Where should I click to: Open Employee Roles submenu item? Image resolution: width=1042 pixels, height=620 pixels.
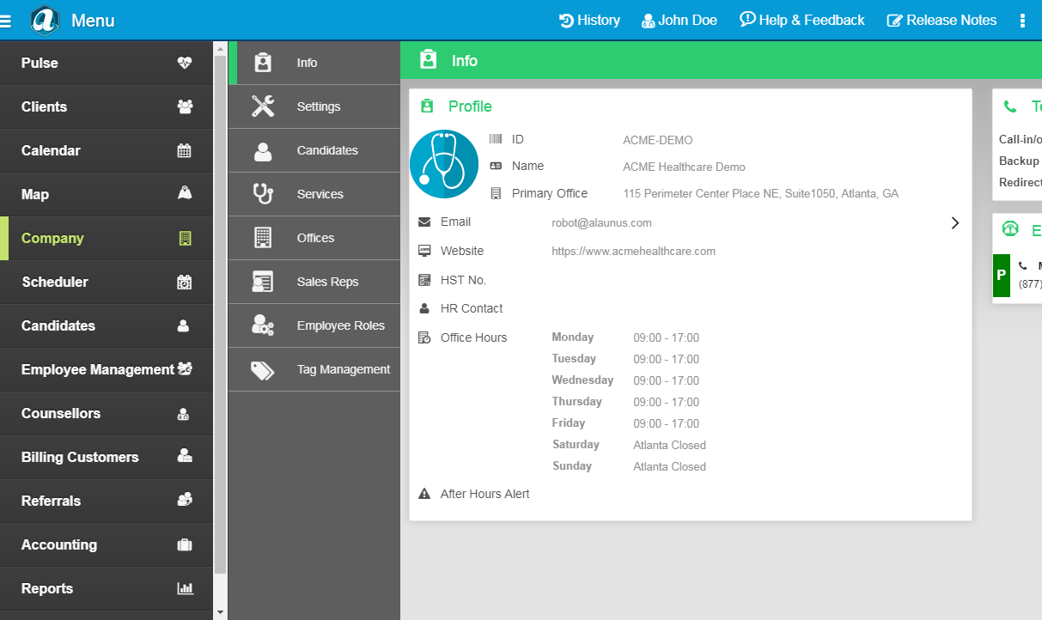click(x=314, y=325)
